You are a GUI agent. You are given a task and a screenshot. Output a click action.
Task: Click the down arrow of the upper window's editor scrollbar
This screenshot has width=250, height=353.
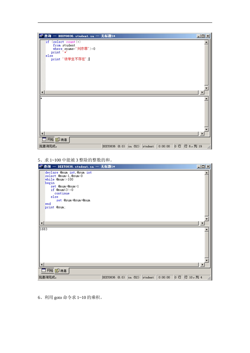[x=207, y=88]
